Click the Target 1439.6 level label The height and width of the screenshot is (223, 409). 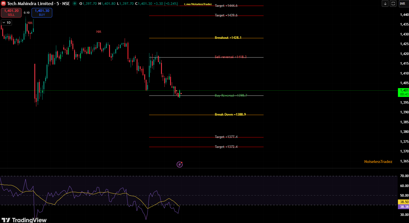[226, 15]
